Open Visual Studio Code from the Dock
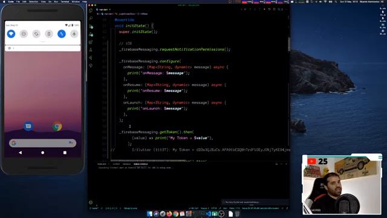 (208, 214)
